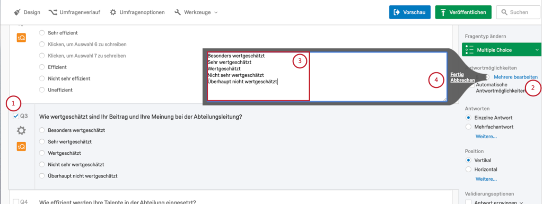Click the Veröffentlichen upload arrow icon

443,12
